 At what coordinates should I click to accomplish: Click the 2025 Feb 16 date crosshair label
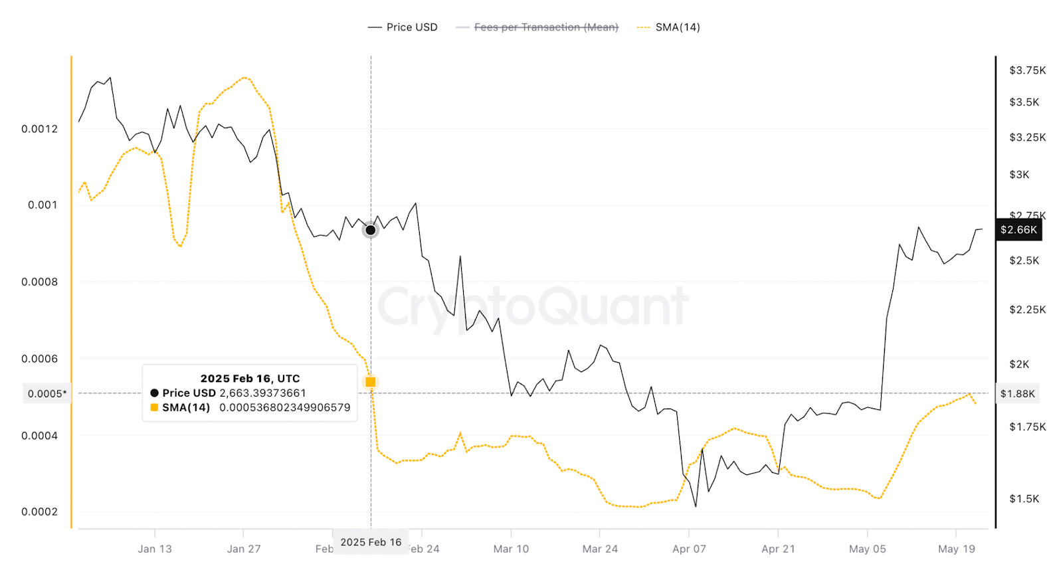tap(371, 542)
